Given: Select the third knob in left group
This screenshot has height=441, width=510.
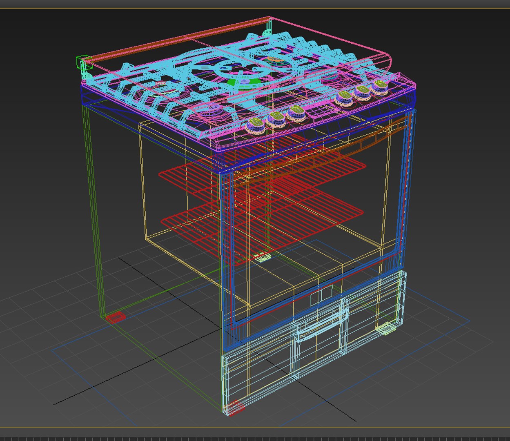Looking at the screenshot, I should point(295,113).
